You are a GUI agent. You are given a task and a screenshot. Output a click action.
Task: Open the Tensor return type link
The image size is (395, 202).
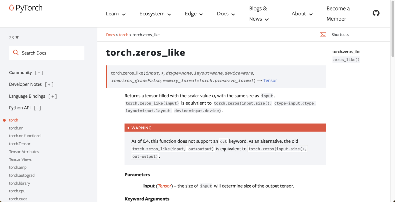[x=270, y=80]
